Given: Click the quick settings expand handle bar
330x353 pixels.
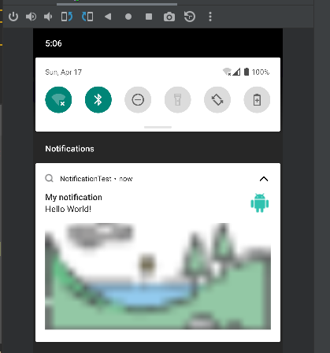Looking at the screenshot, I should pyautogui.click(x=158, y=127).
